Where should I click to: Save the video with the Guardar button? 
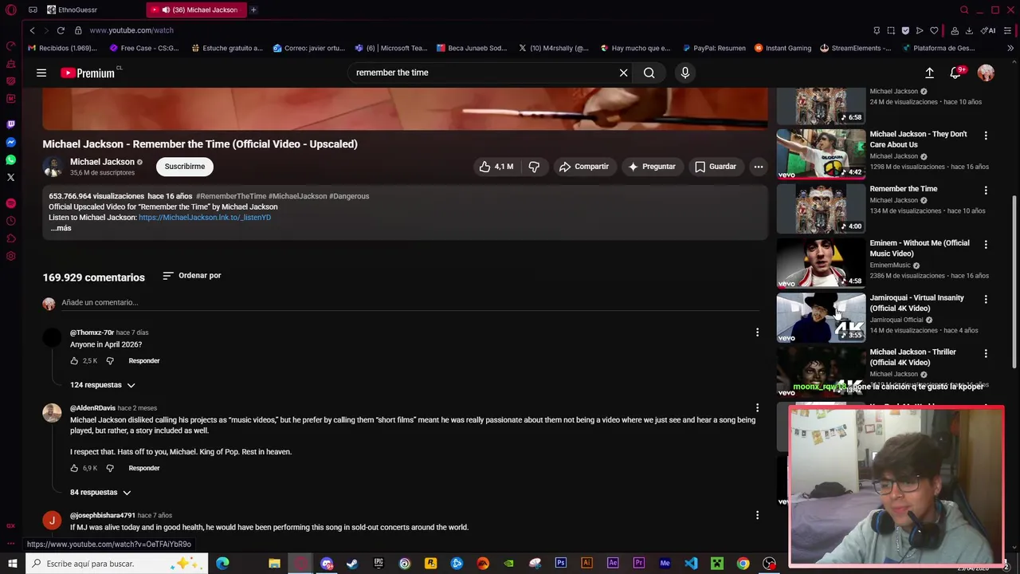[715, 167]
